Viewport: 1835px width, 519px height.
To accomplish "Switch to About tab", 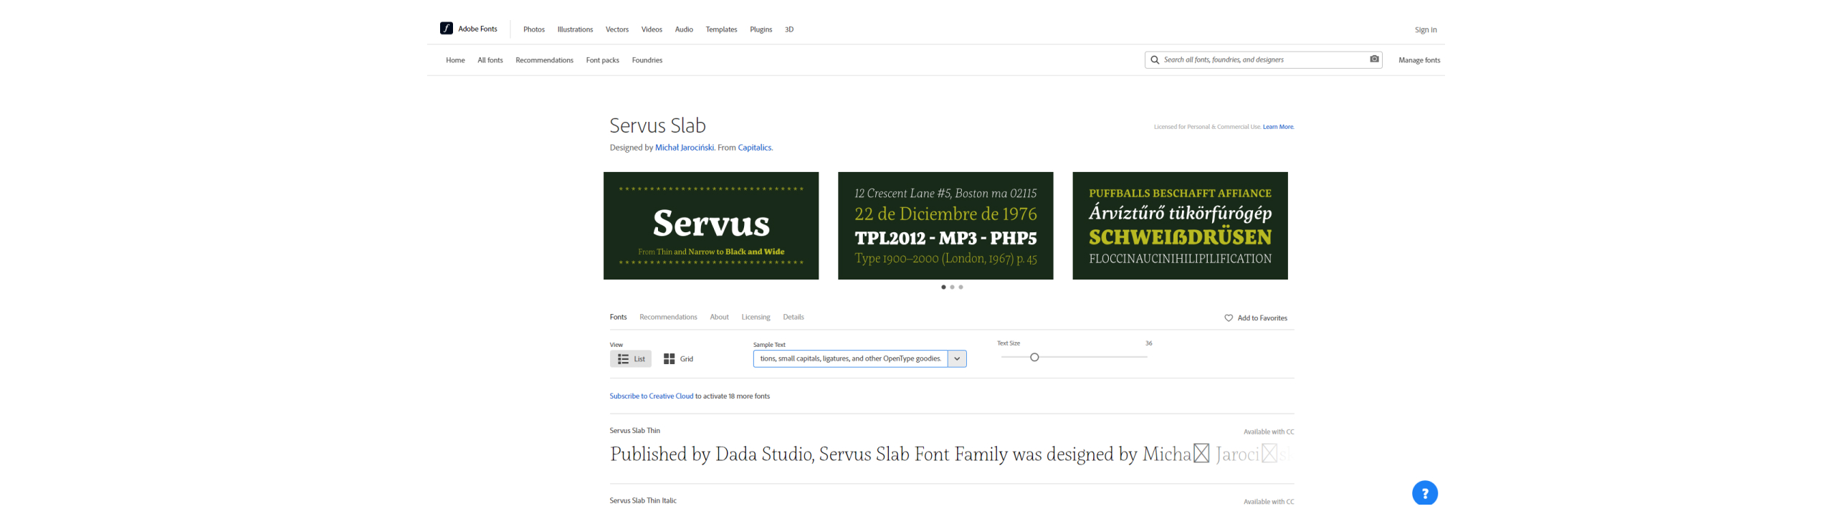I will click(719, 317).
